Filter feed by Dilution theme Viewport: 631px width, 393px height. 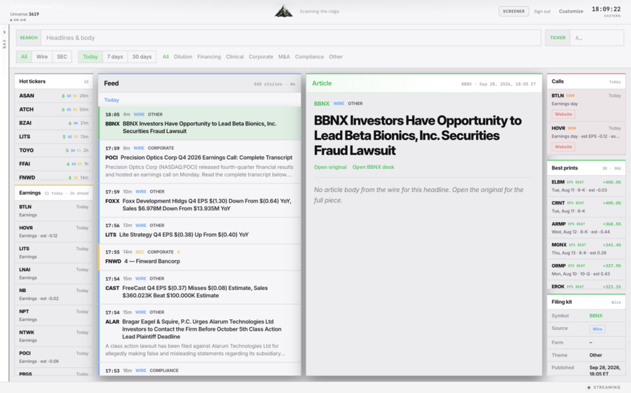[183, 57]
